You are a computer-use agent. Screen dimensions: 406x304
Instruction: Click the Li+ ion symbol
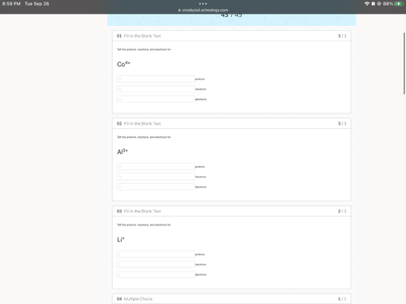pyautogui.click(x=121, y=239)
